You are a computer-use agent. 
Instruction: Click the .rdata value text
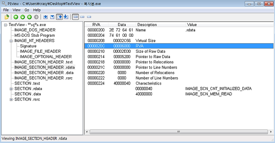(190, 30)
